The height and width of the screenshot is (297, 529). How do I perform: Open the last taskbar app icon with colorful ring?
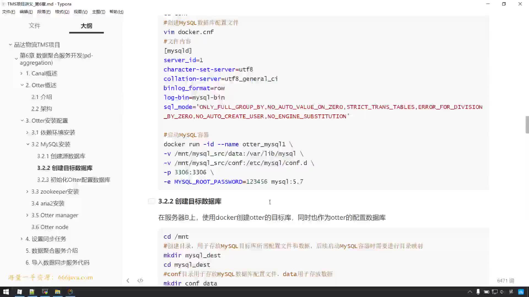pos(70,292)
